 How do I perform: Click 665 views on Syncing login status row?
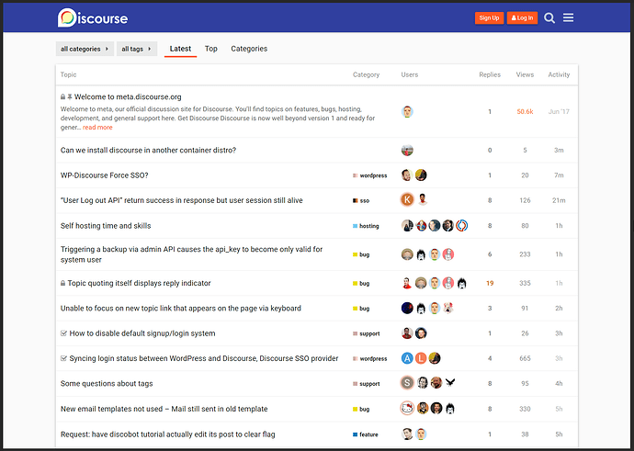(x=525, y=358)
